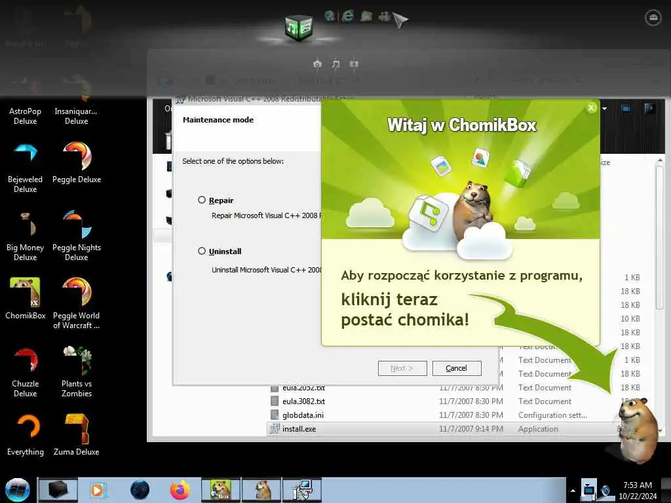The width and height of the screenshot is (671, 503).
Task: Click the black folder taskbar button
Action: click(x=58, y=490)
